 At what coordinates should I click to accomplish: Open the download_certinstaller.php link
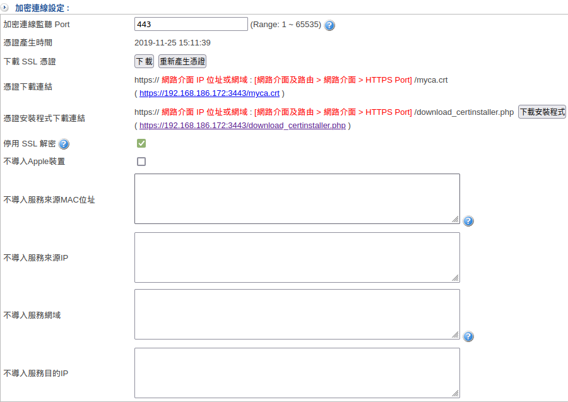[242, 126]
